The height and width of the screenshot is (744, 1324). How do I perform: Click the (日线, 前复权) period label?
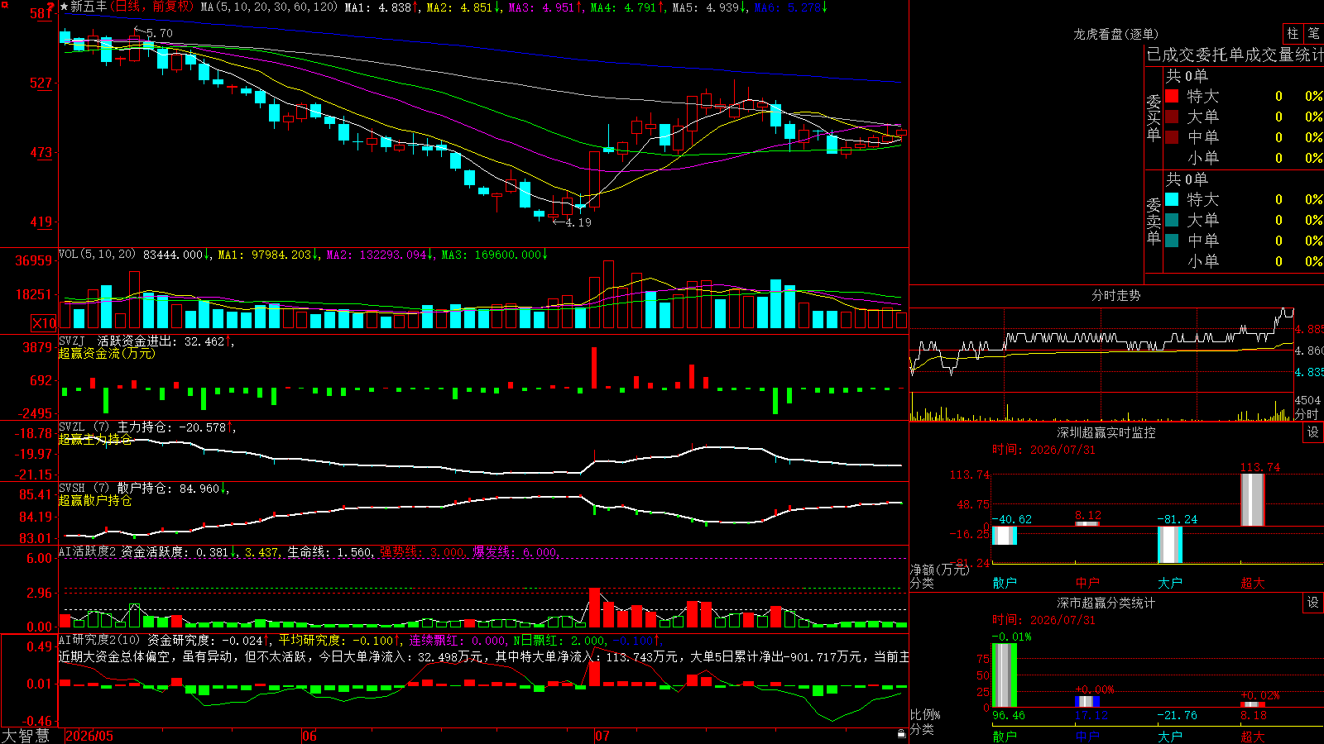152,7
